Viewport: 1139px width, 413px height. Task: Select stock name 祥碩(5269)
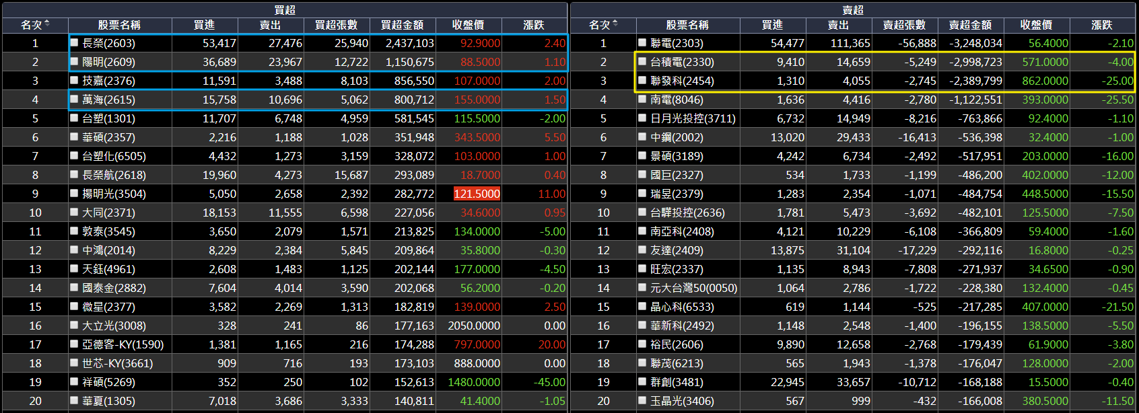point(108,382)
